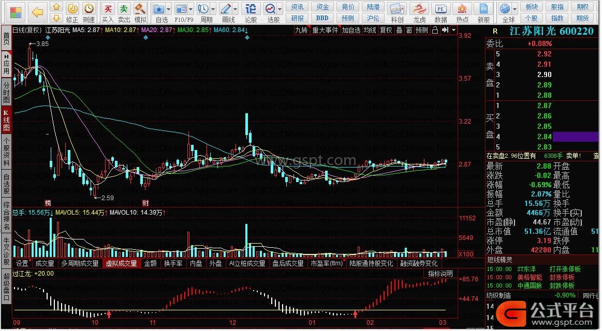Switch to the 换手率 turnover tab
Image resolution: width=602 pixels, height=331 pixels.
173,263
